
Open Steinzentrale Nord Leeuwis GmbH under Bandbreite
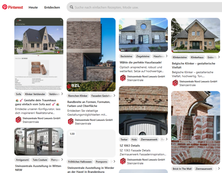point(94,120)
